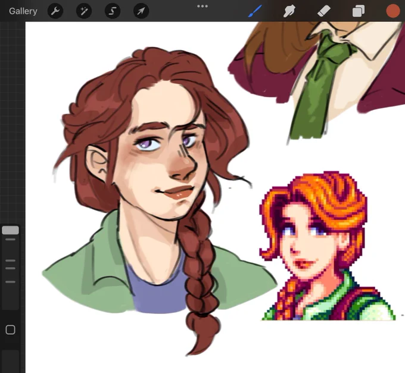Select the Brush paint tool
Image resolution: width=405 pixels, height=373 pixels.
point(255,11)
